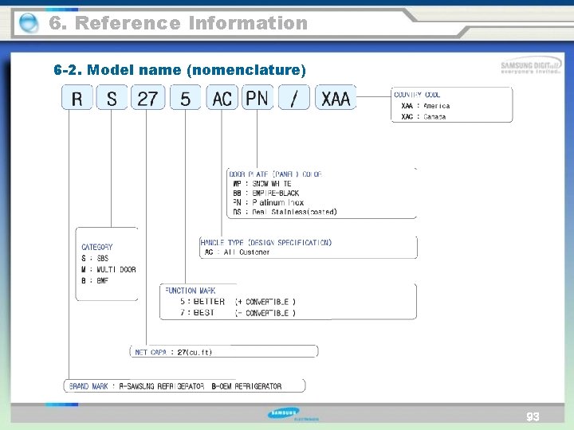Select the 'PN : Platinum Inox' entry
The image size is (574, 430).
(x=269, y=202)
